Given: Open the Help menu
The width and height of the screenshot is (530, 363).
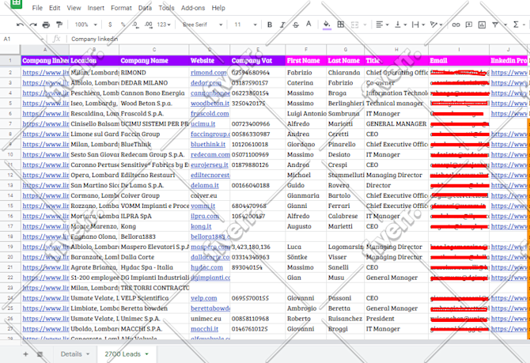Looking at the screenshot, I should pos(218,8).
